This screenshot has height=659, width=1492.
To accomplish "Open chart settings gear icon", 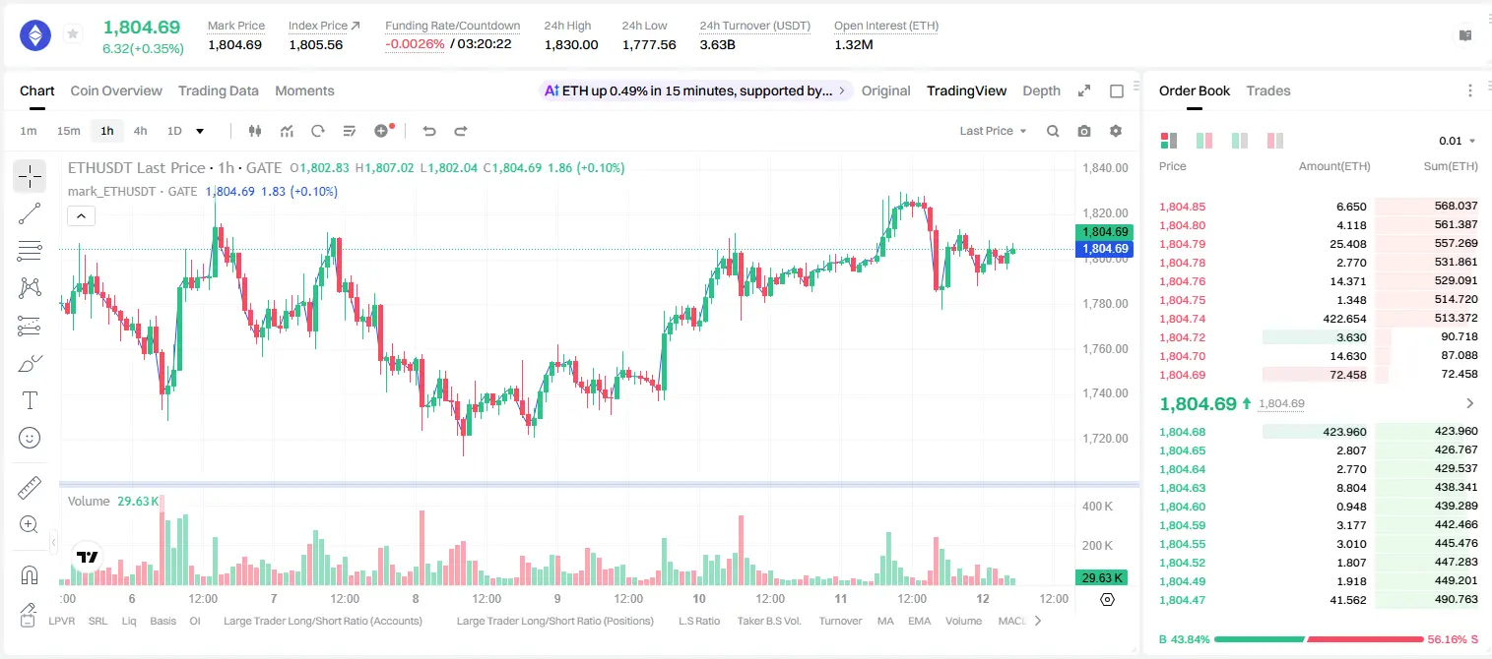I will tap(1116, 131).
